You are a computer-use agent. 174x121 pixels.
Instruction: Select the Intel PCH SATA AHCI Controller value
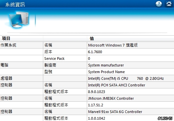click(116, 85)
